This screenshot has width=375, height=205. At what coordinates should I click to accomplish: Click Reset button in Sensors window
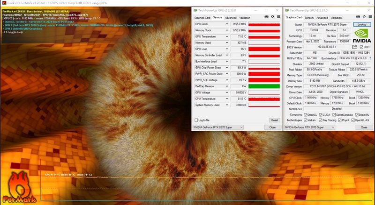pos(275,120)
